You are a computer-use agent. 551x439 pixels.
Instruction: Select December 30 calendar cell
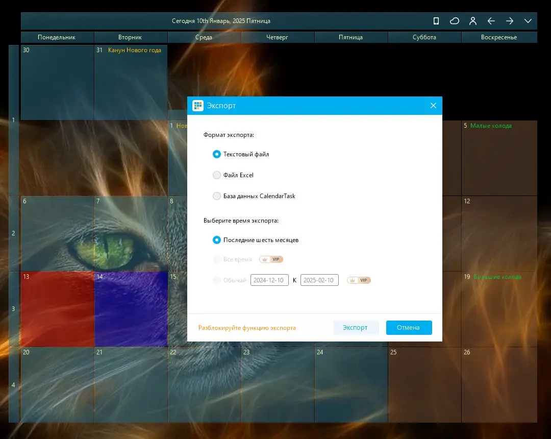pos(57,82)
